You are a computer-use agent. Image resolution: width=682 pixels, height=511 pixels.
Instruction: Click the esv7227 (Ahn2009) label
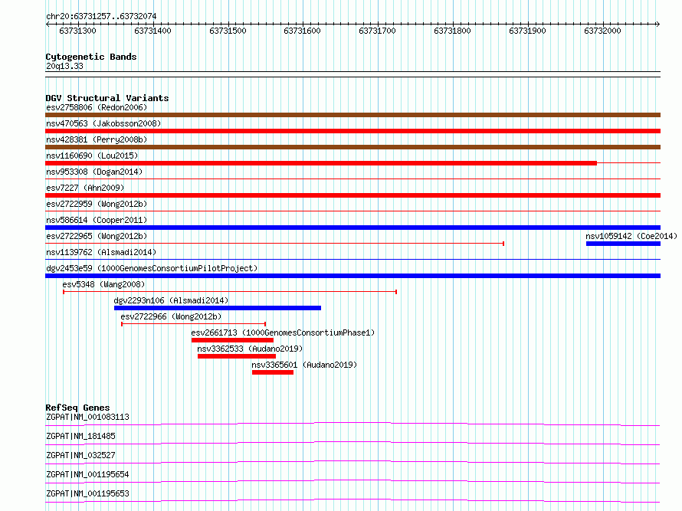[x=85, y=188]
